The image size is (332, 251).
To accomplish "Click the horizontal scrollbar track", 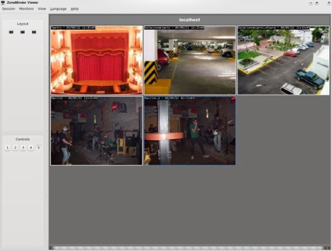I will [188, 248].
